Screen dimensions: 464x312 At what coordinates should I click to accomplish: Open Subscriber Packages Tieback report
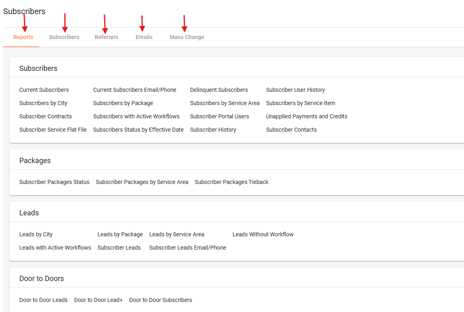[231, 182]
